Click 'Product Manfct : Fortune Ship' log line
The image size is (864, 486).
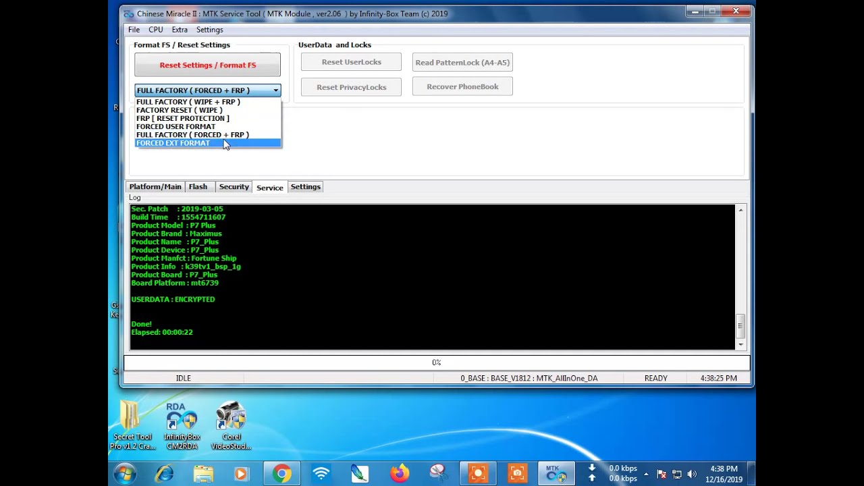tap(184, 259)
